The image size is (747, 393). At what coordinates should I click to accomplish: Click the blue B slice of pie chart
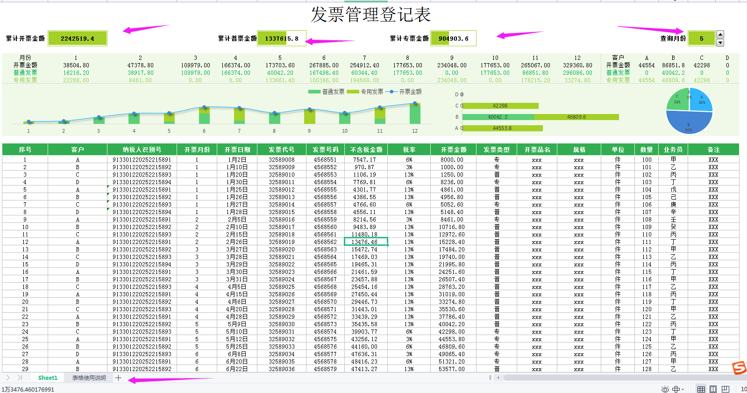689,122
